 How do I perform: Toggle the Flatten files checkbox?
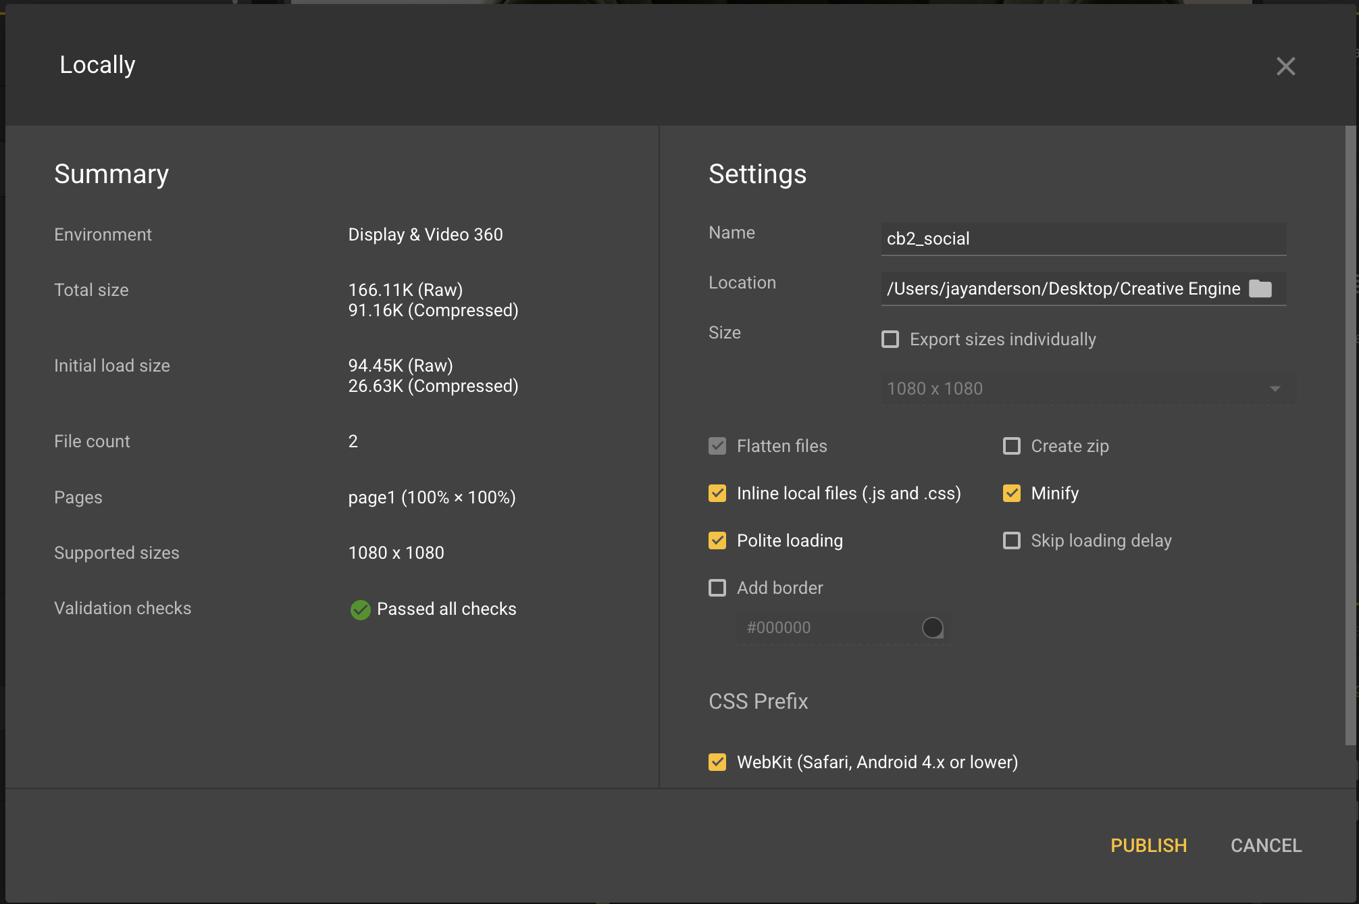pyautogui.click(x=717, y=446)
